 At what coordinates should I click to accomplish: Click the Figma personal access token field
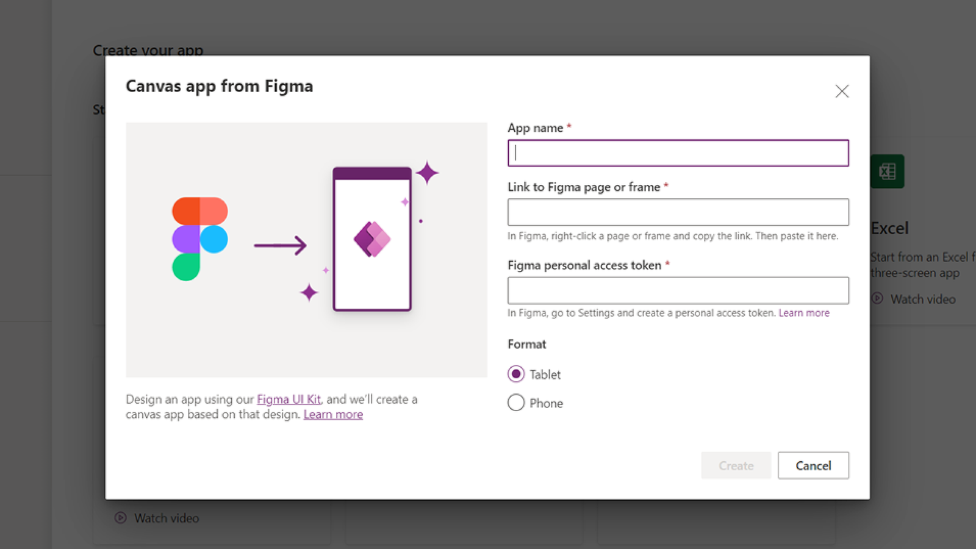(678, 290)
